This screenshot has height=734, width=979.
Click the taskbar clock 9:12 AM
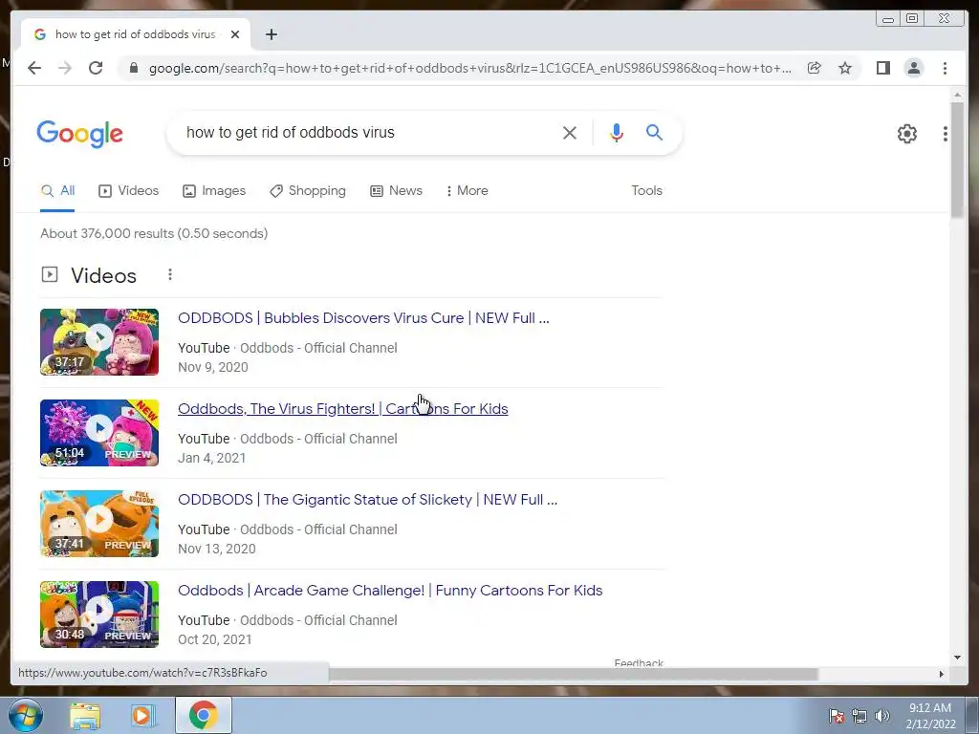930,708
